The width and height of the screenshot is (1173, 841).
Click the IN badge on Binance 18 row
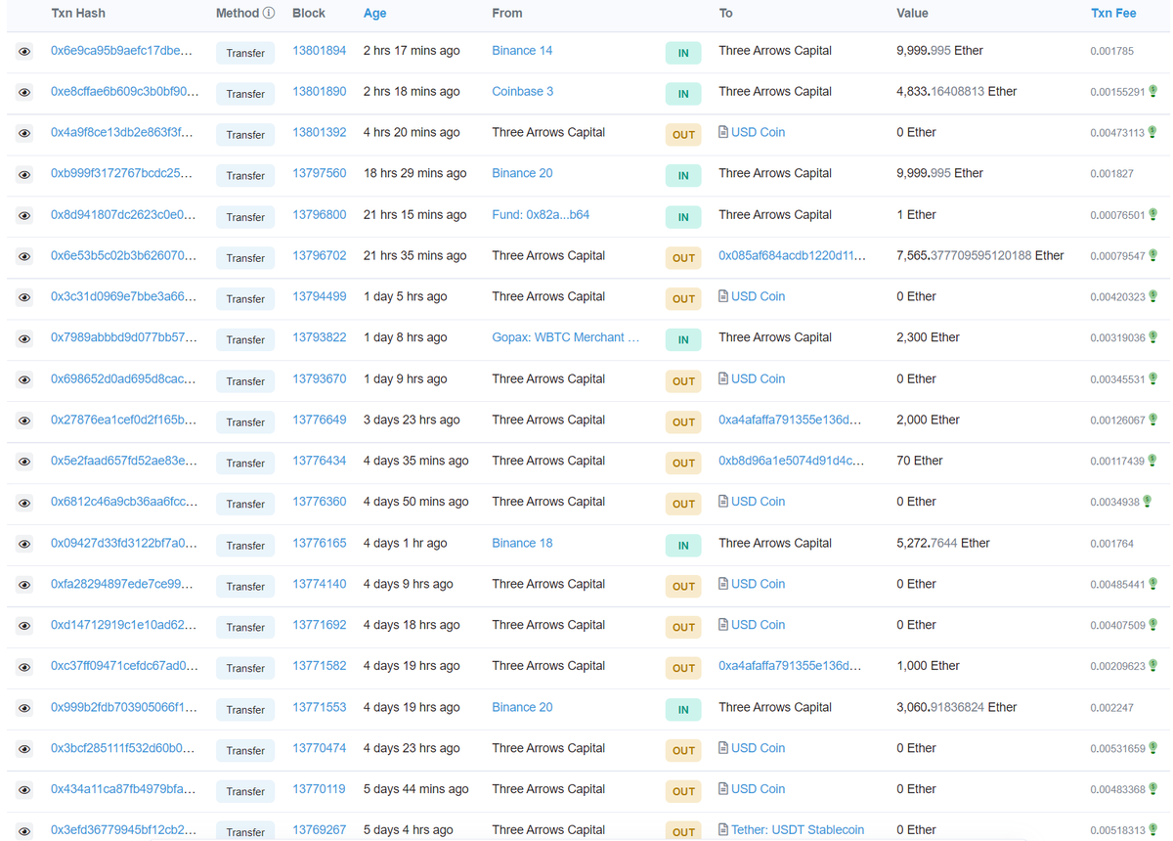pyautogui.click(x=683, y=546)
